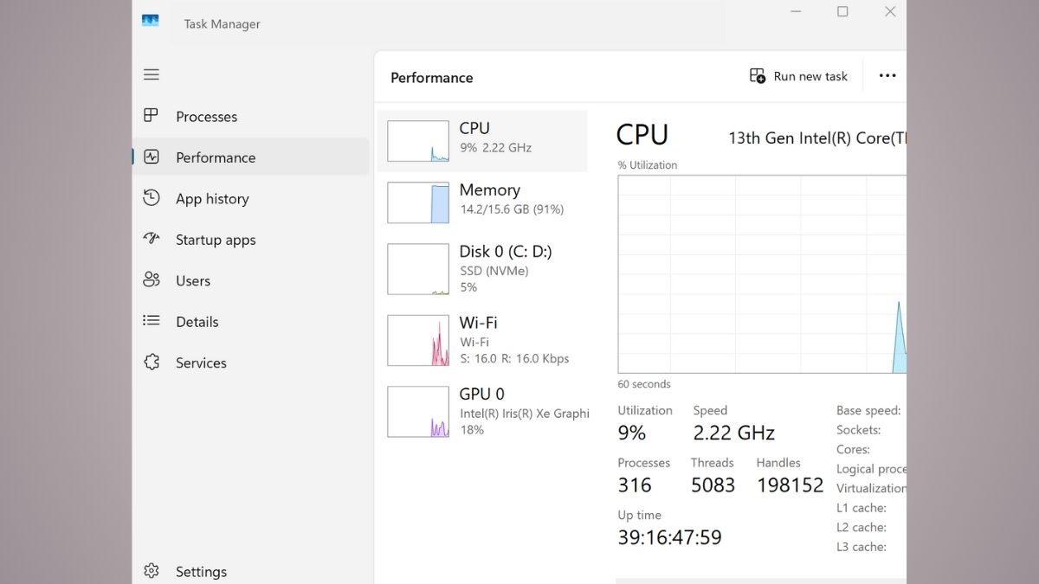Select the GPU 0 entry label
The image size is (1039, 584).
481,394
